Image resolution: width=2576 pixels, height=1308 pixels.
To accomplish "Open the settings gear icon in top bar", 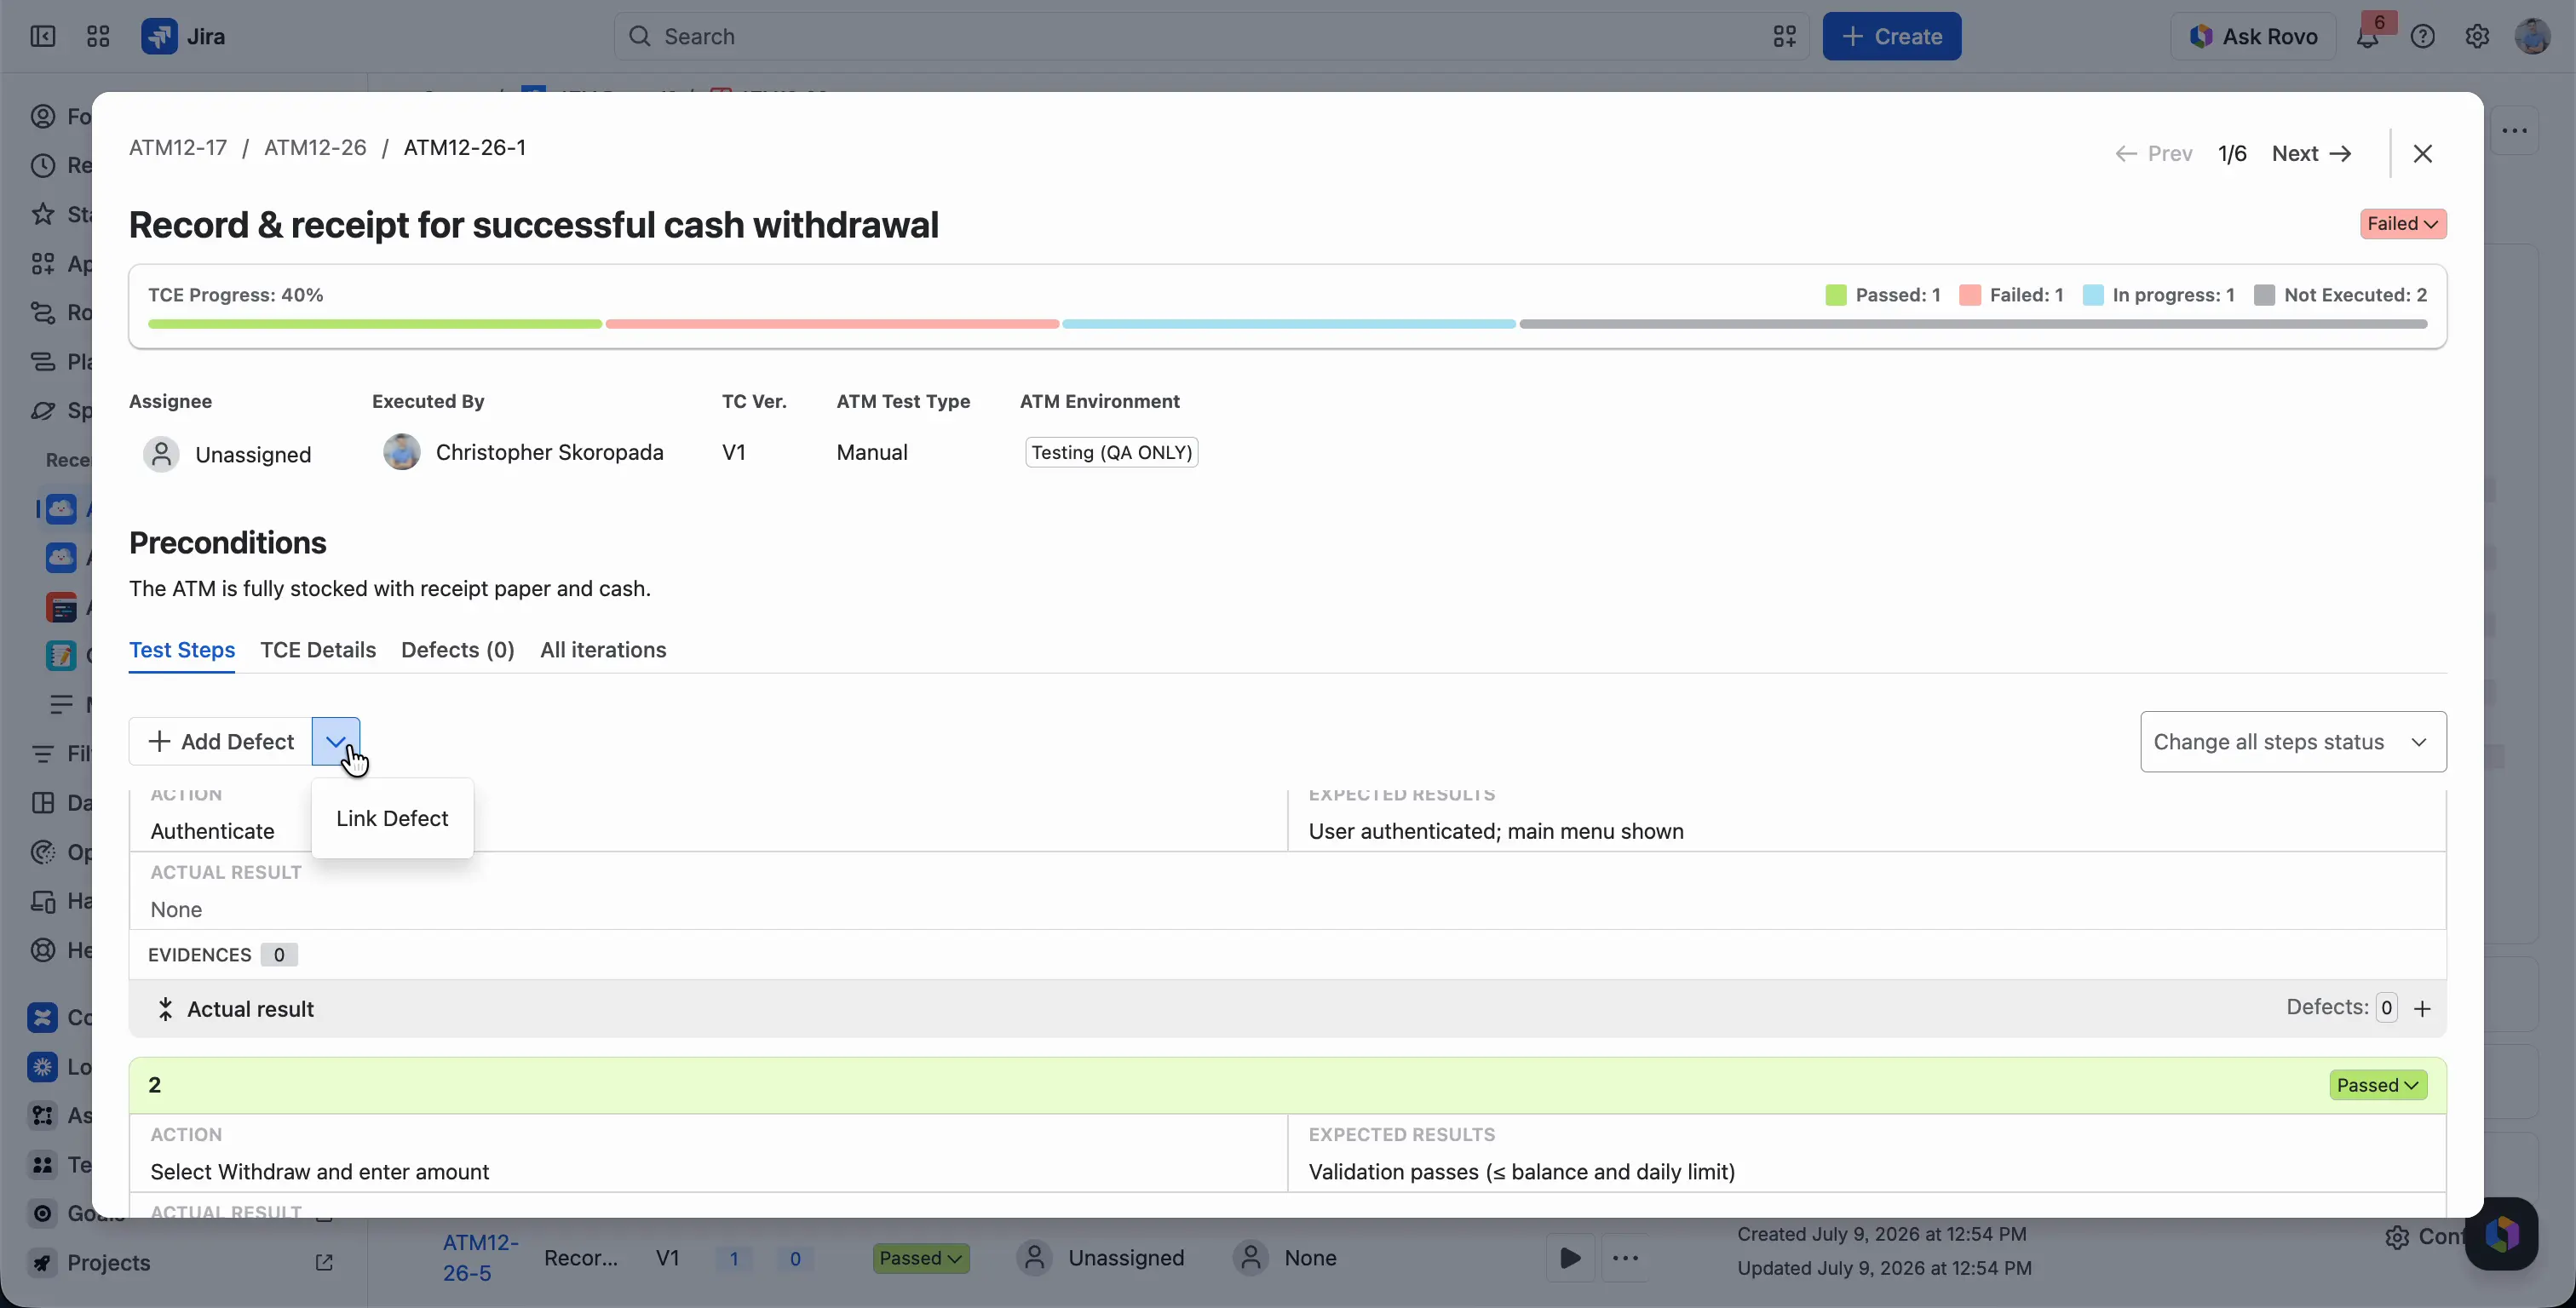I will coord(2477,37).
